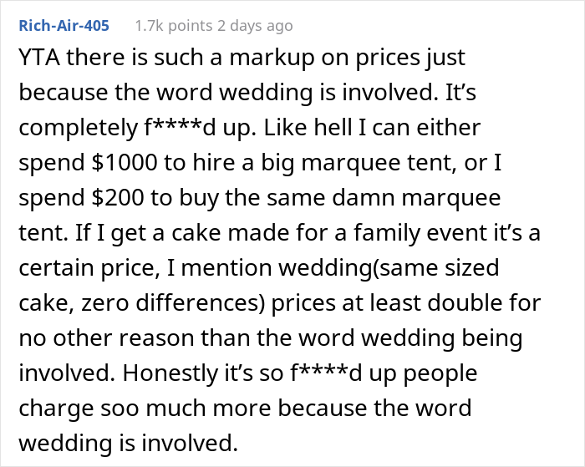Click the phrase 'charge soo much more'
The height and width of the screenshot is (467, 585).
(145, 408)
